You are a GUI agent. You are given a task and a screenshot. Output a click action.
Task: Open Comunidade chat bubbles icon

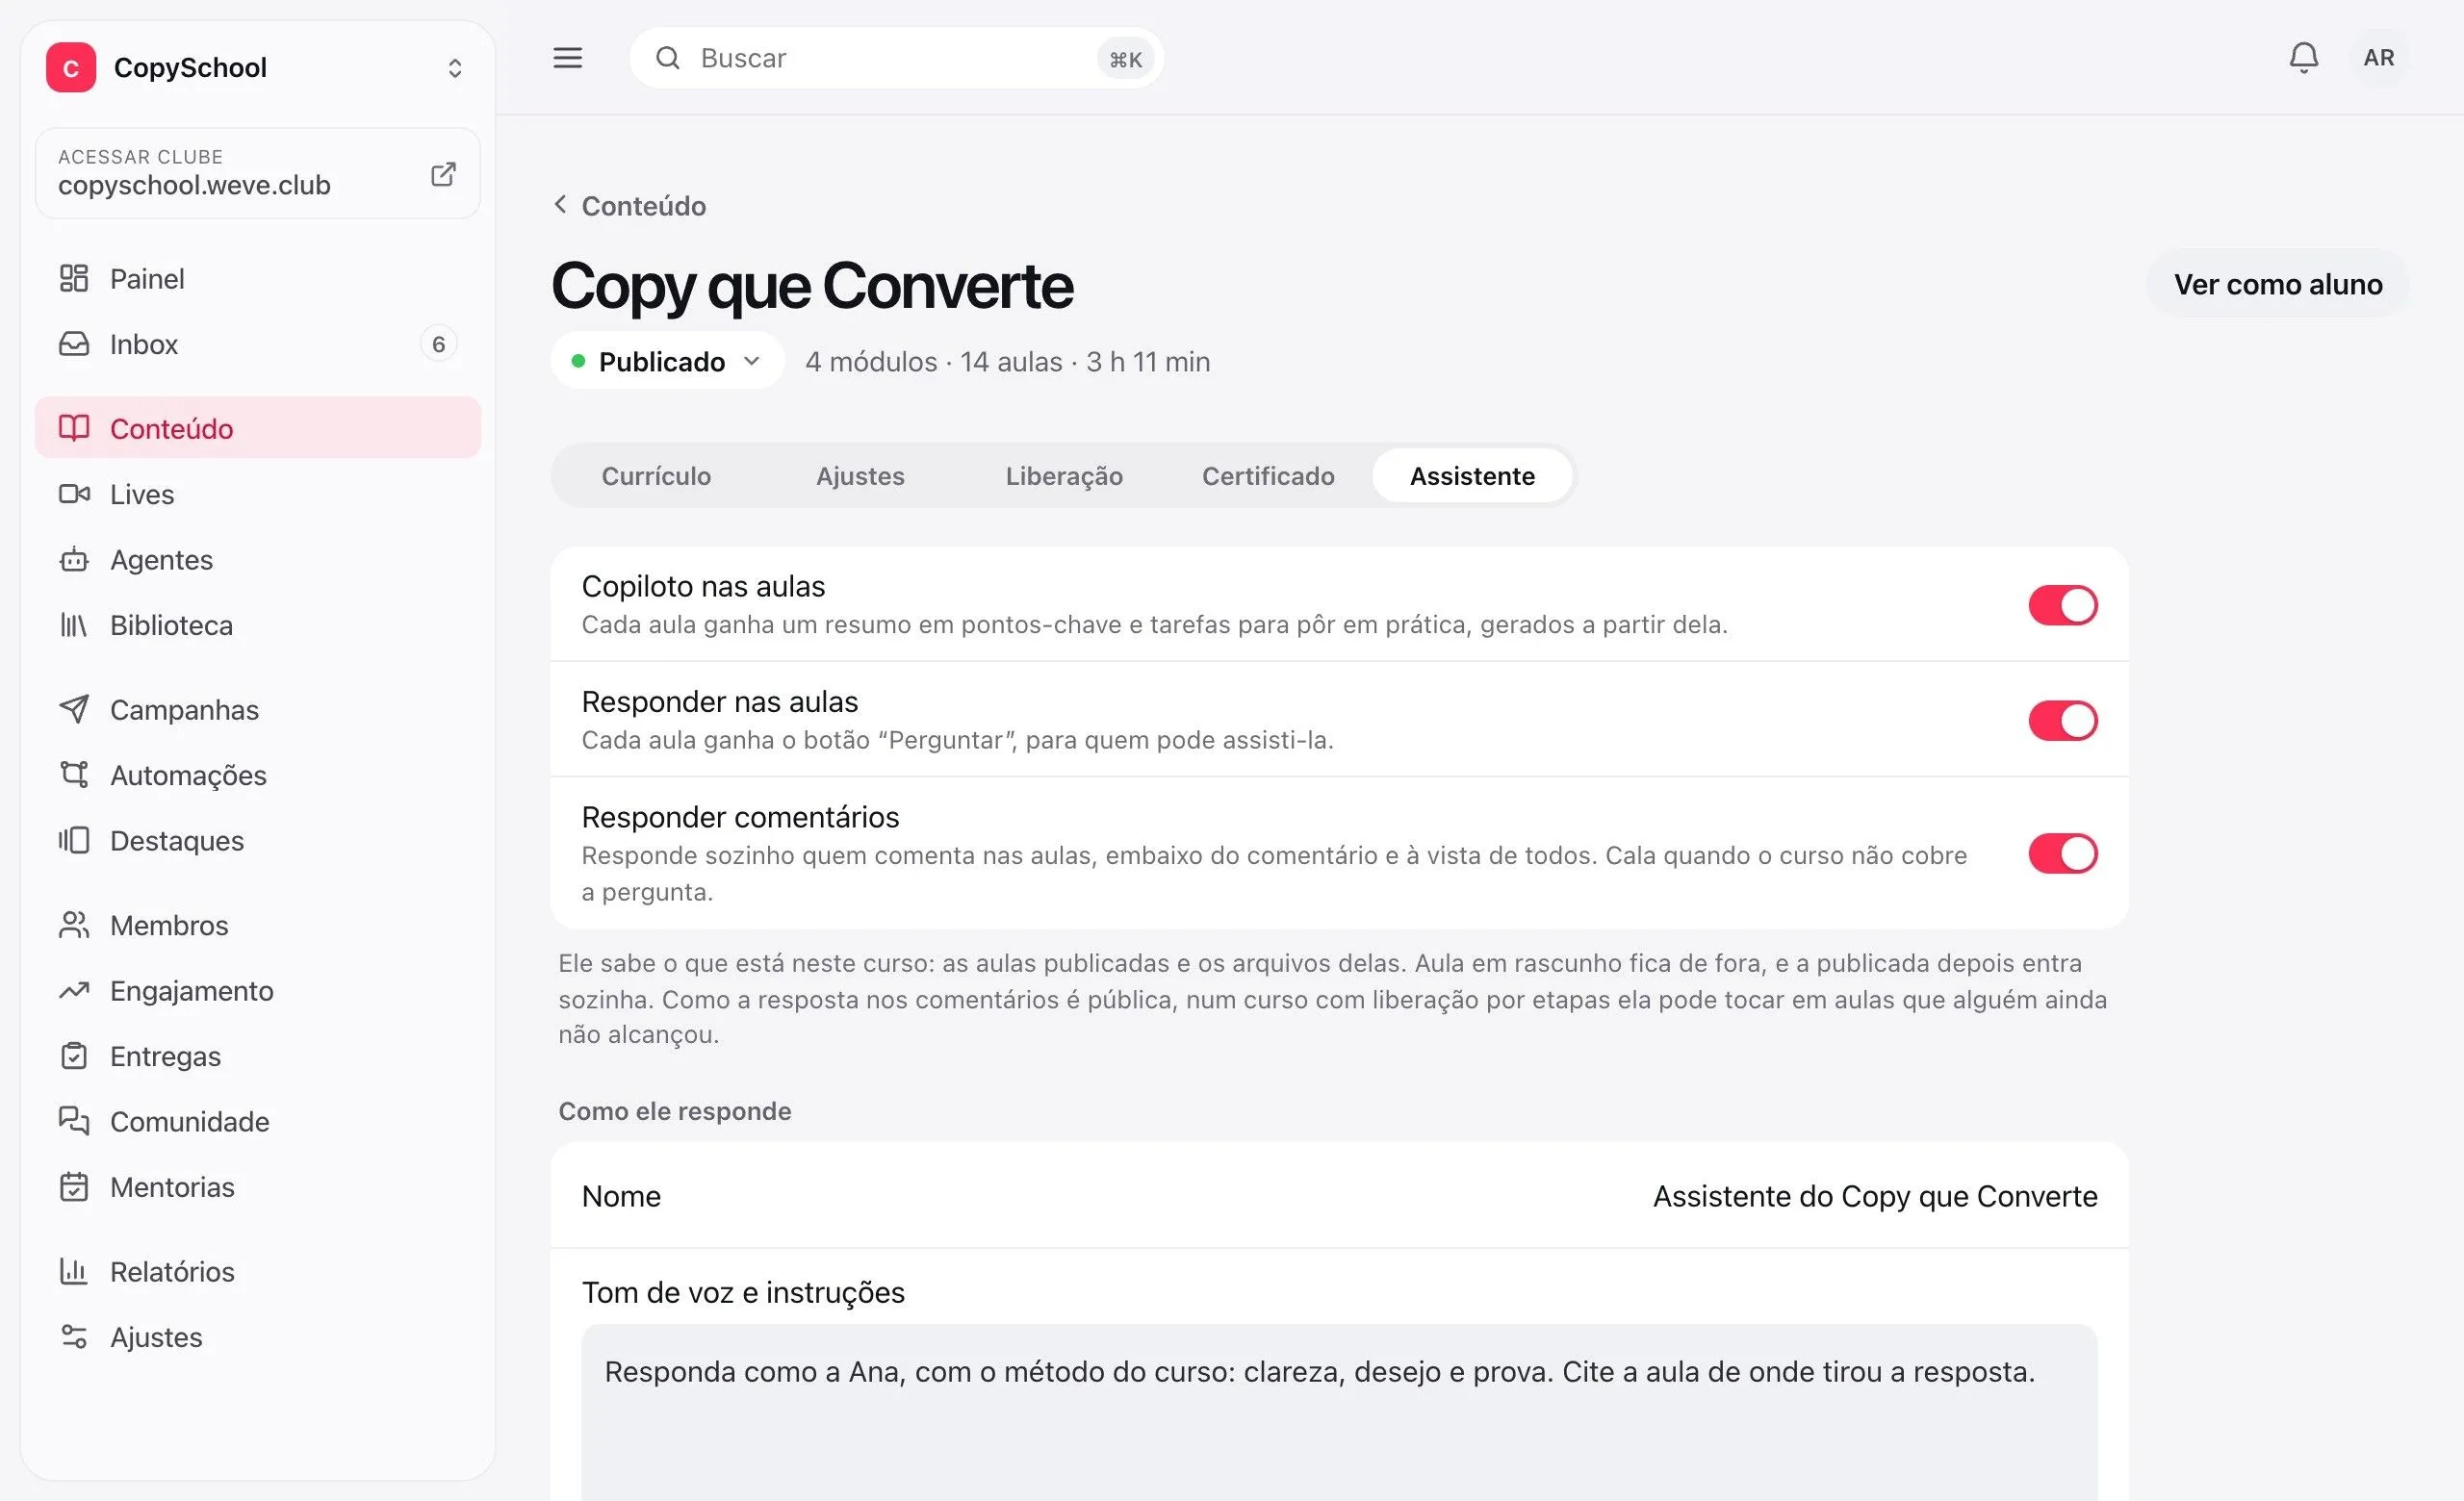[x=74, y=1121]
